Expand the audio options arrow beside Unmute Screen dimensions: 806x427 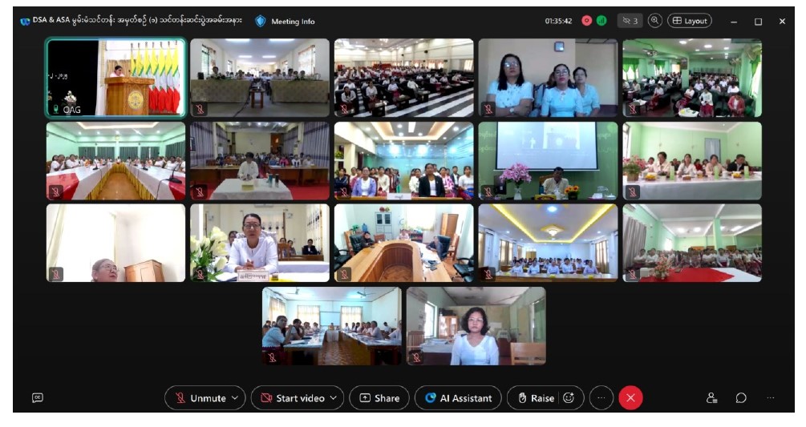click(235, 398)
